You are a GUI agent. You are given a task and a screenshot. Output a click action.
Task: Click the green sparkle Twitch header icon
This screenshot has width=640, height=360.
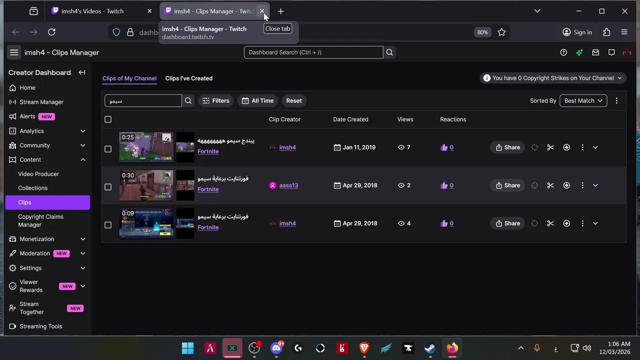coord(579,52)
